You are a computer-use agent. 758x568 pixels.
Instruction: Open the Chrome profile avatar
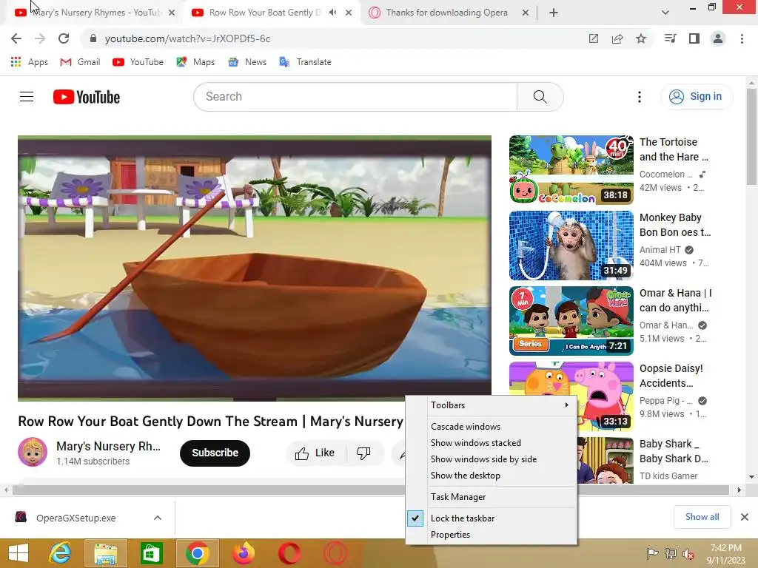pyautogui.click(x=718, y=38)
